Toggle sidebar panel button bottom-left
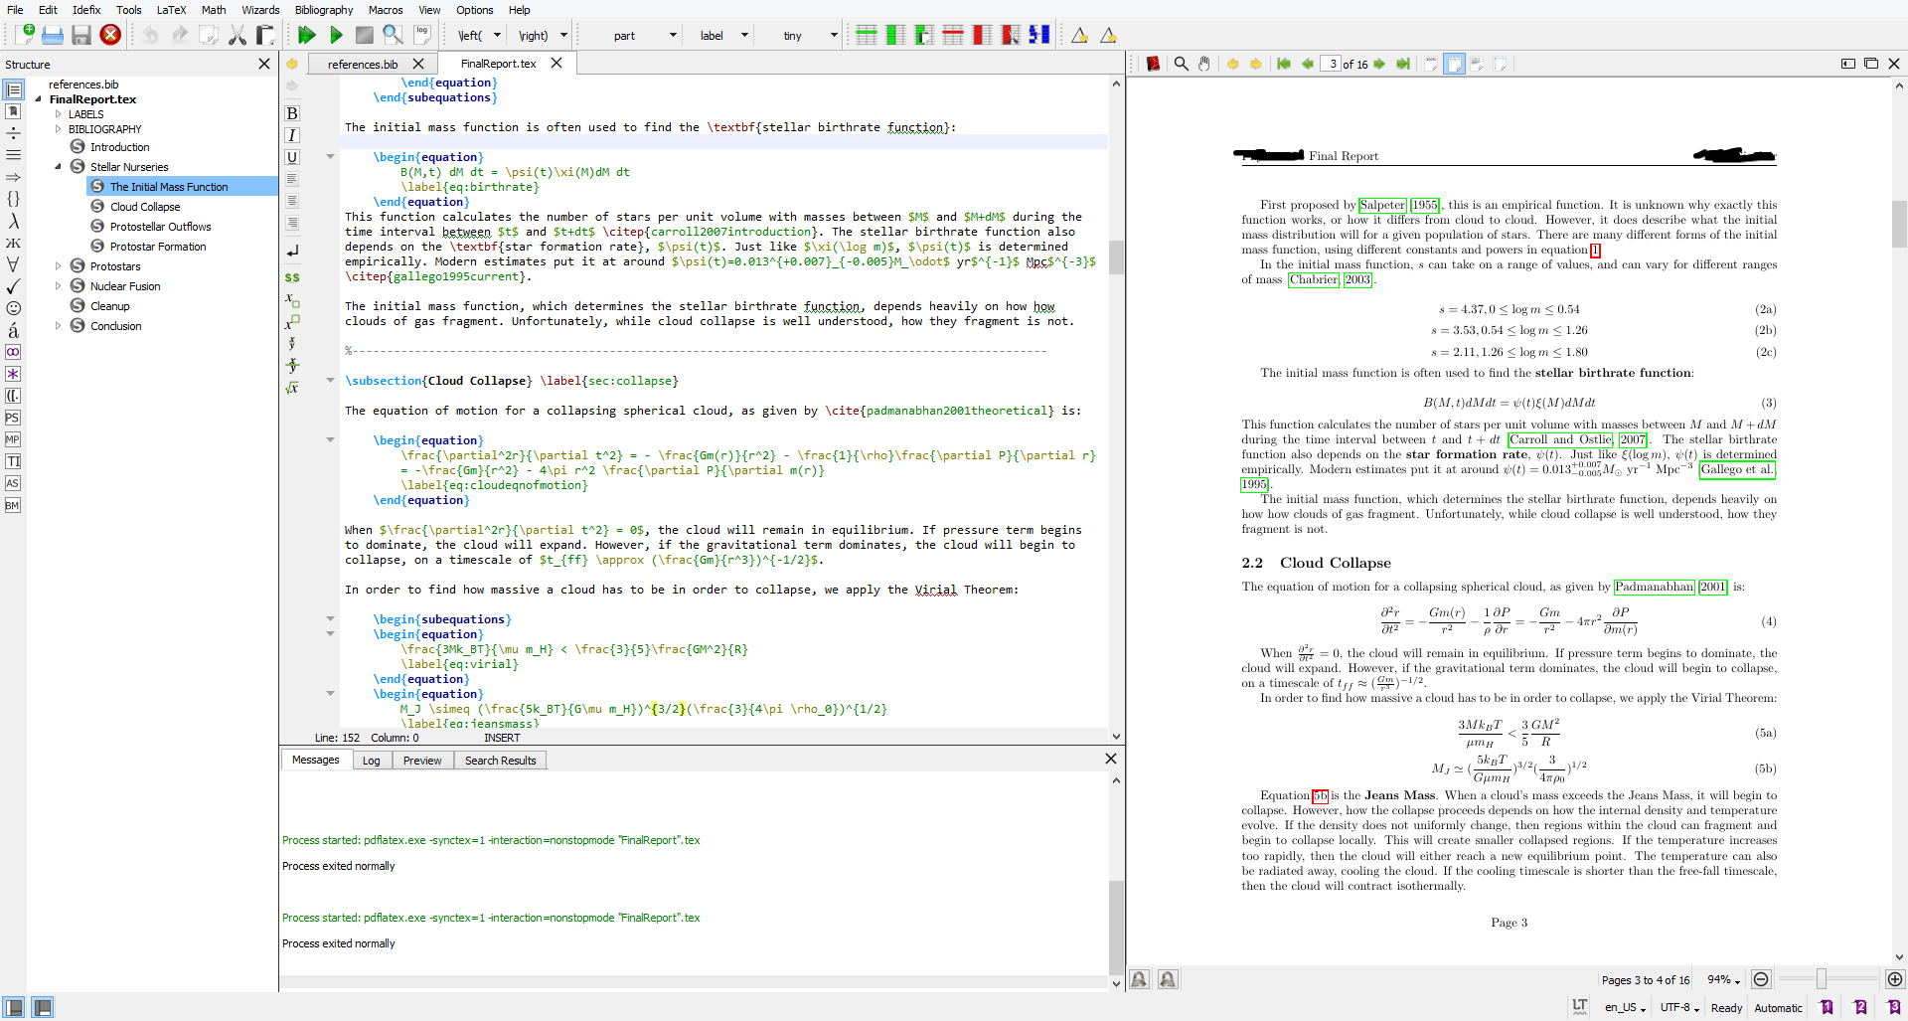Screen dimensions: 1908x1021 pyautogui.click(x=14, y=1007)
